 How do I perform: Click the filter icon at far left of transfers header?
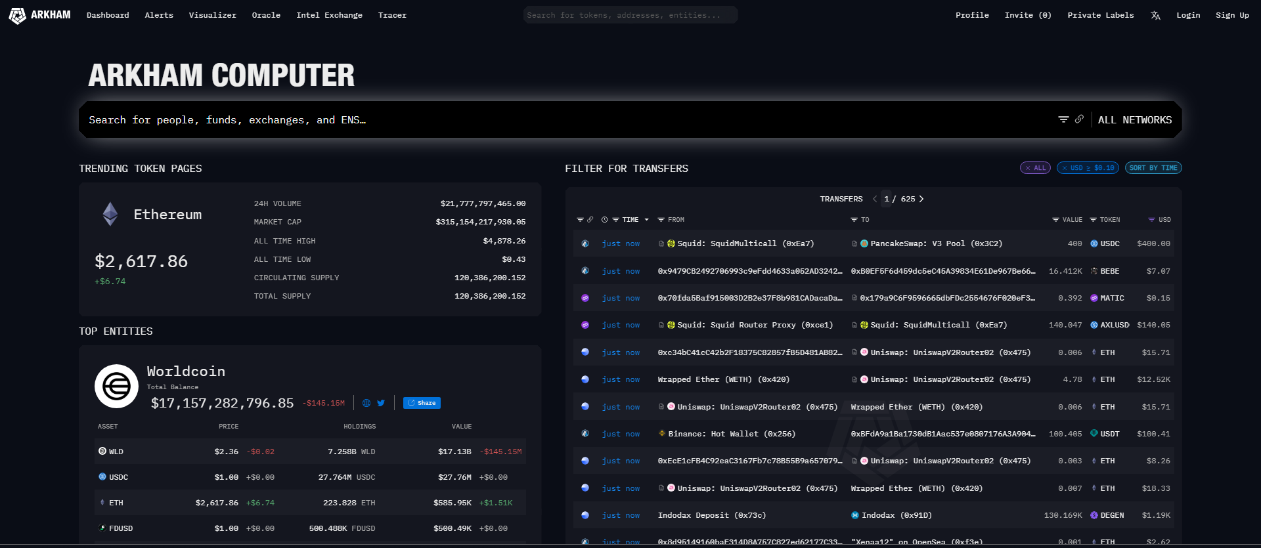tap(580, 220)
